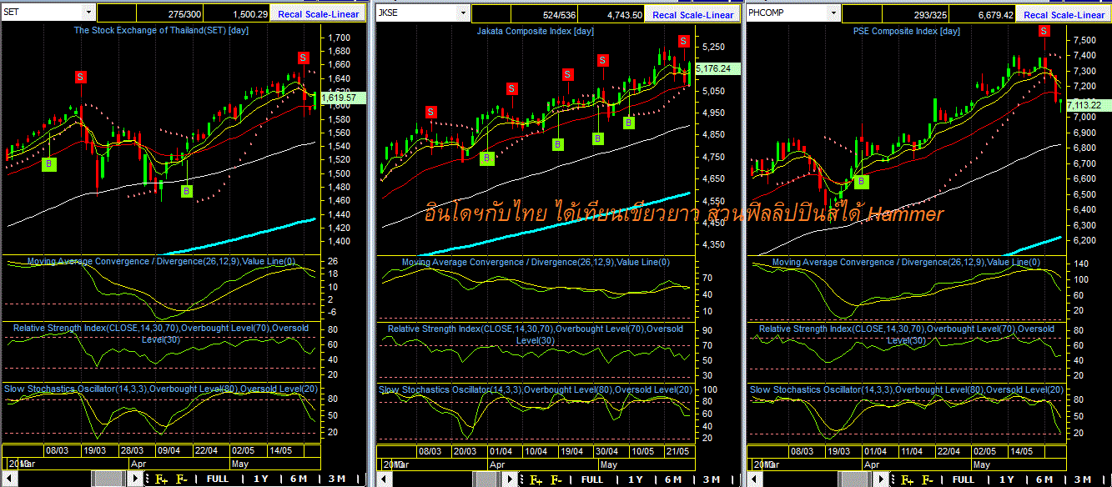Click the PHCOMP chart horizontal scrollbar thumb
1112x487 pixels.
[855, 479]
